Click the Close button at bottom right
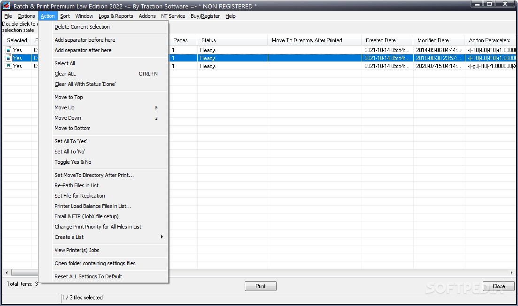 click(498, 286)
